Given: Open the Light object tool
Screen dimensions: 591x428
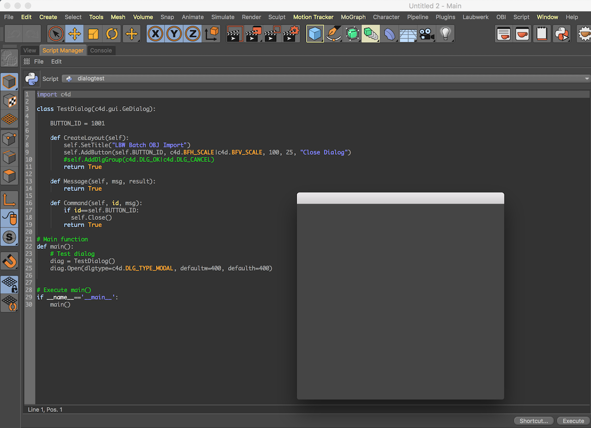Looking at the screenshot, I should click(x=445, y=34).
